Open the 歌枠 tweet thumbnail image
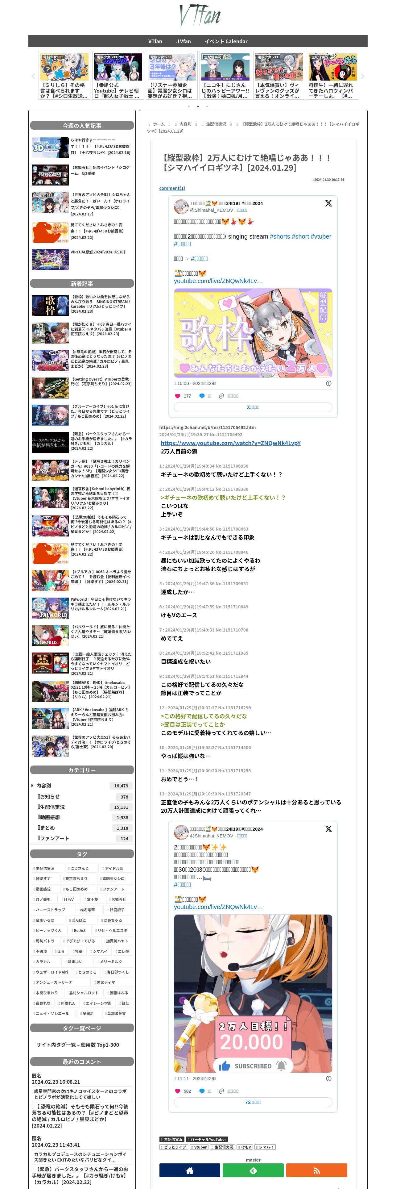This screenshot has height=1189, width=396. tap(253, 333)
